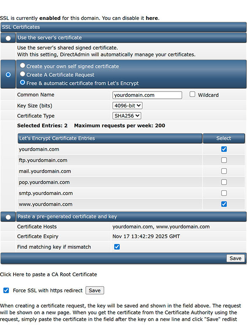
Task: Click the 'SSL Certificates' section header
Action: pyautogui.click(x=123, y=27)
